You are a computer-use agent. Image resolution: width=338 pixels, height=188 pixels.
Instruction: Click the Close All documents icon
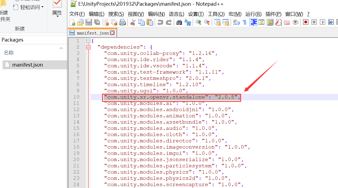pos(114,22)
